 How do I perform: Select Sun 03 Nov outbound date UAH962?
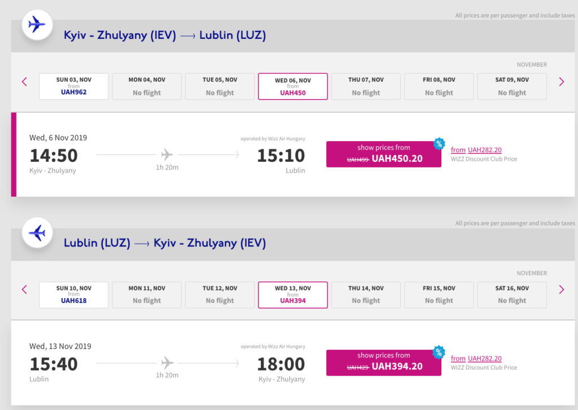(x=73, y=86)
